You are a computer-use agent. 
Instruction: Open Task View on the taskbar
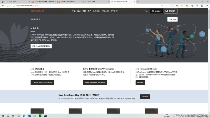pos(13,116)
